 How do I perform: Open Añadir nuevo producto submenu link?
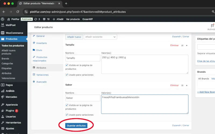[9, 52]
